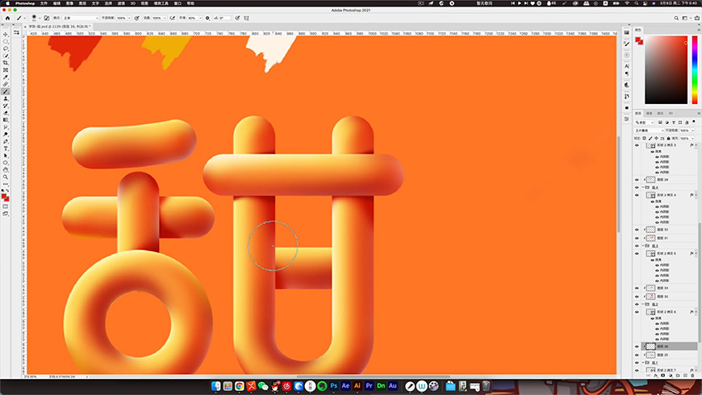Screen dimensions: 702x395
Task: Hide layer 图层 29
Action: click(637, 180)
